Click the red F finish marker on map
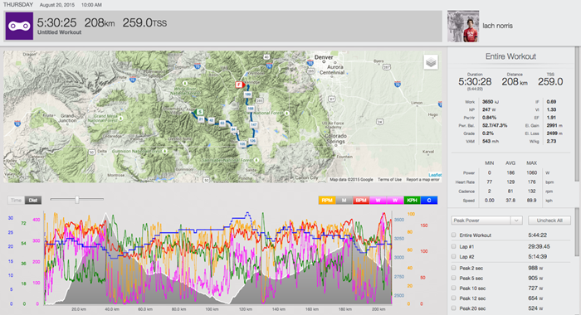 pos(239,85)
